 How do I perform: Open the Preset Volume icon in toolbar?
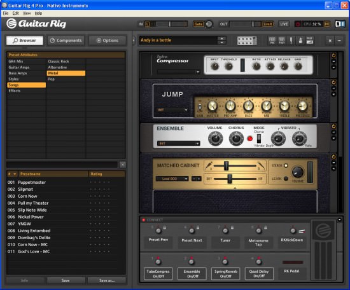point(310,40)
